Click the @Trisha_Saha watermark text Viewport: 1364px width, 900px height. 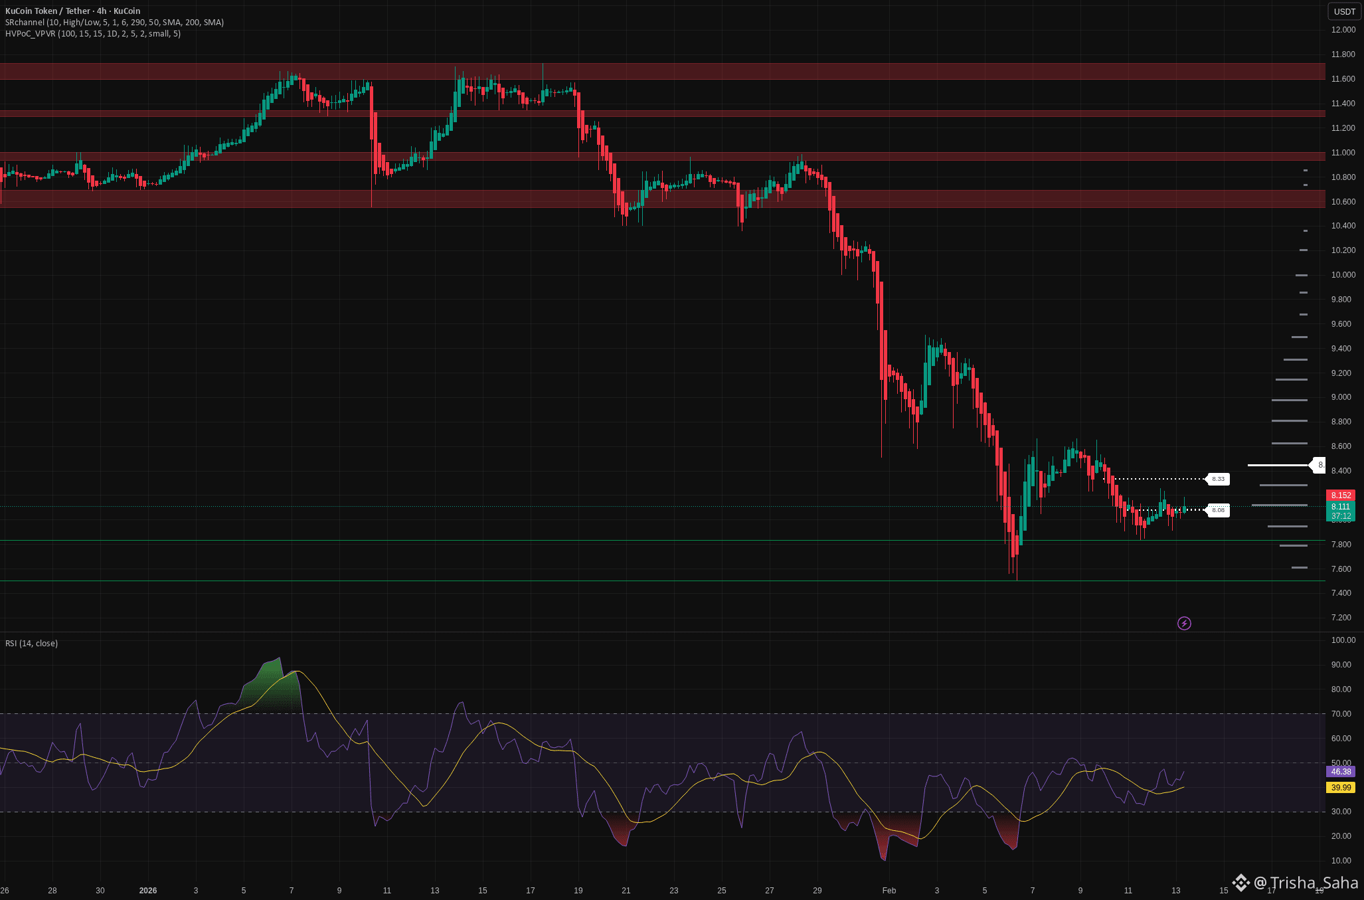pyautogui.click(x=1306, y=883)
